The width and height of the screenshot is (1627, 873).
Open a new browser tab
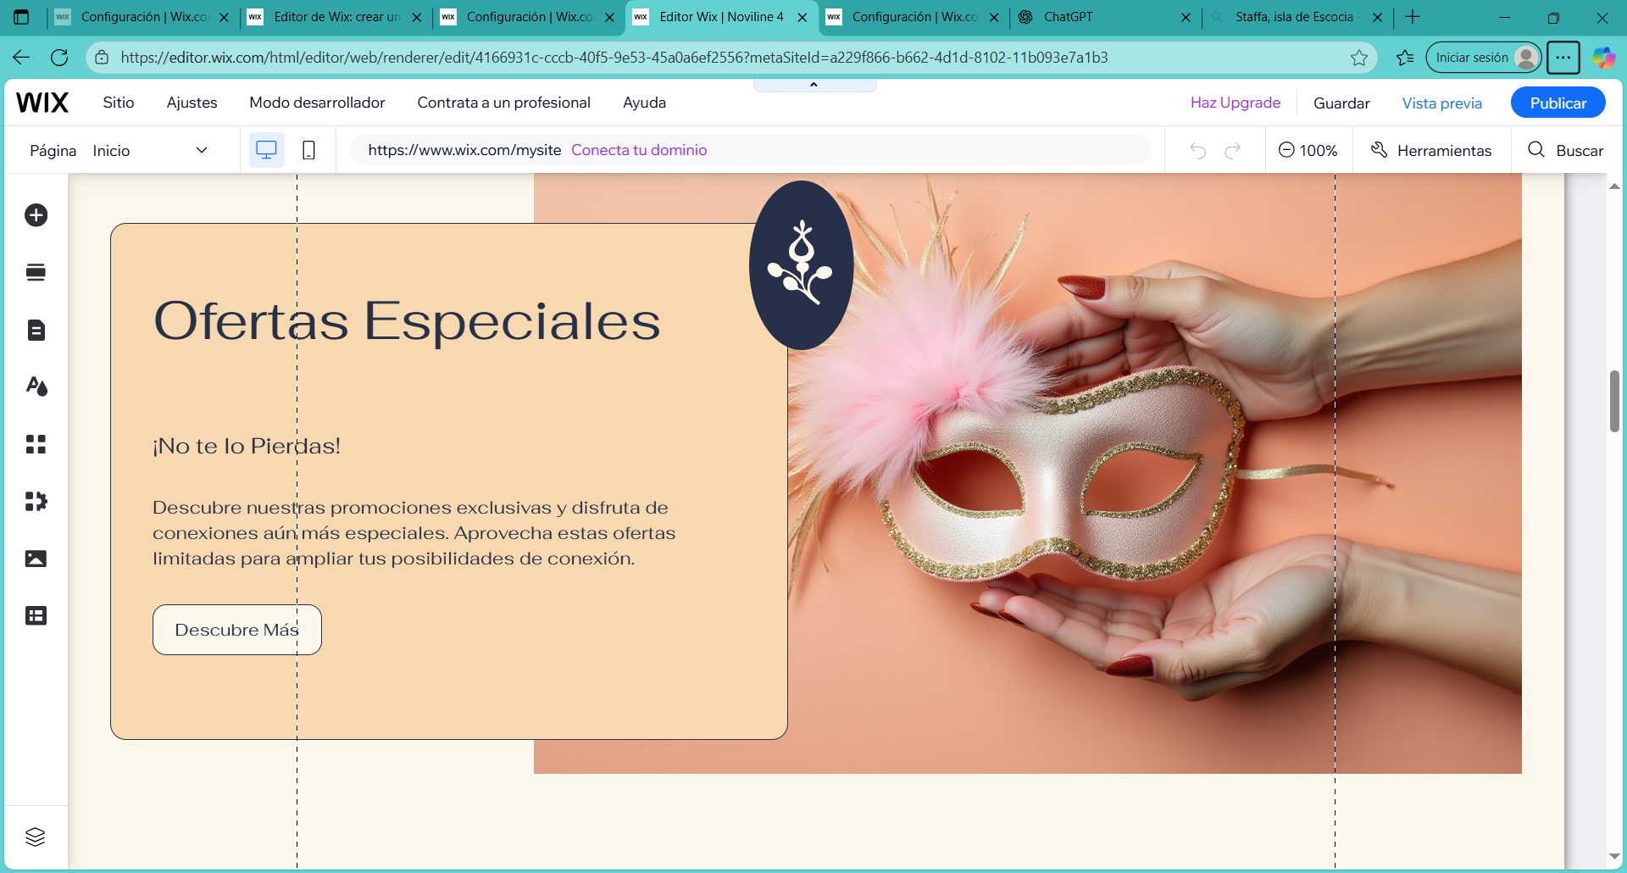[x=1413, y=17]
